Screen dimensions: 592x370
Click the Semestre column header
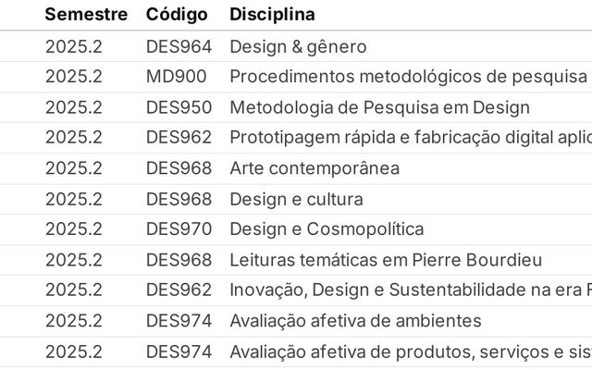[86, 15]
